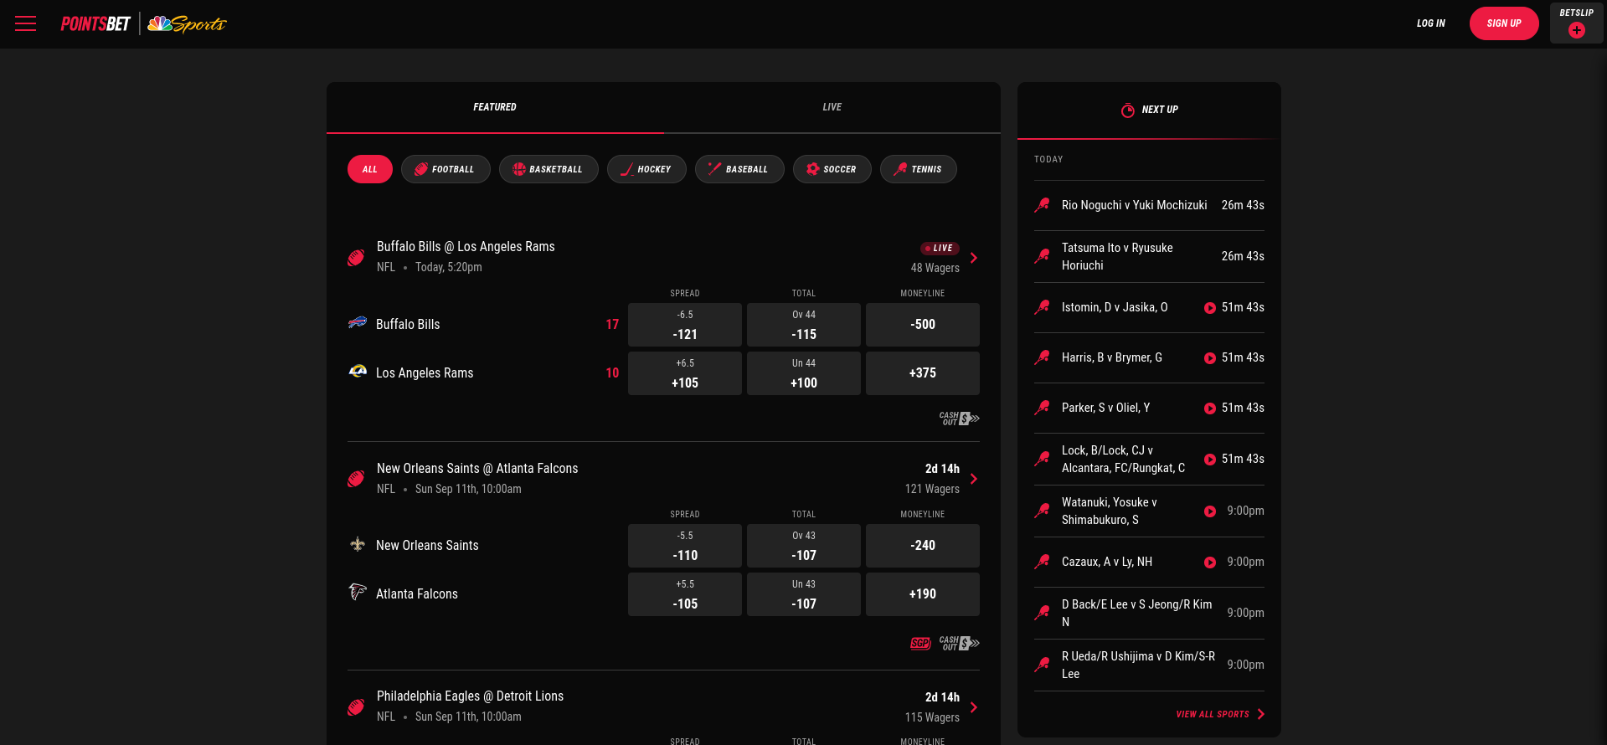Click the SGP icon under Saints game
This screenshot has height=745, width=1607.
[920, 643]
